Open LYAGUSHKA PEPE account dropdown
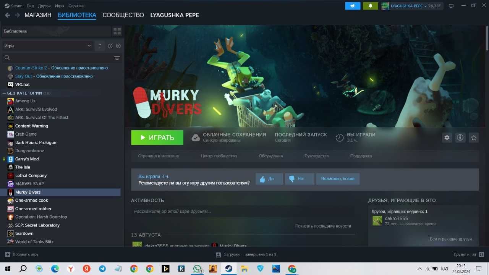The image size is (489, 275). 411,6
